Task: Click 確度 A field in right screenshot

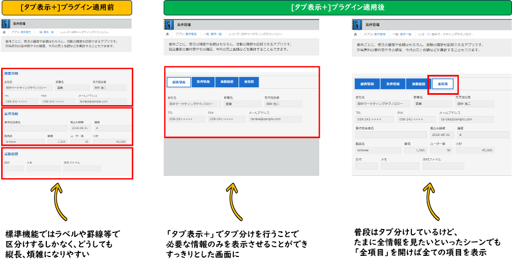Action: tap(483, 135)
